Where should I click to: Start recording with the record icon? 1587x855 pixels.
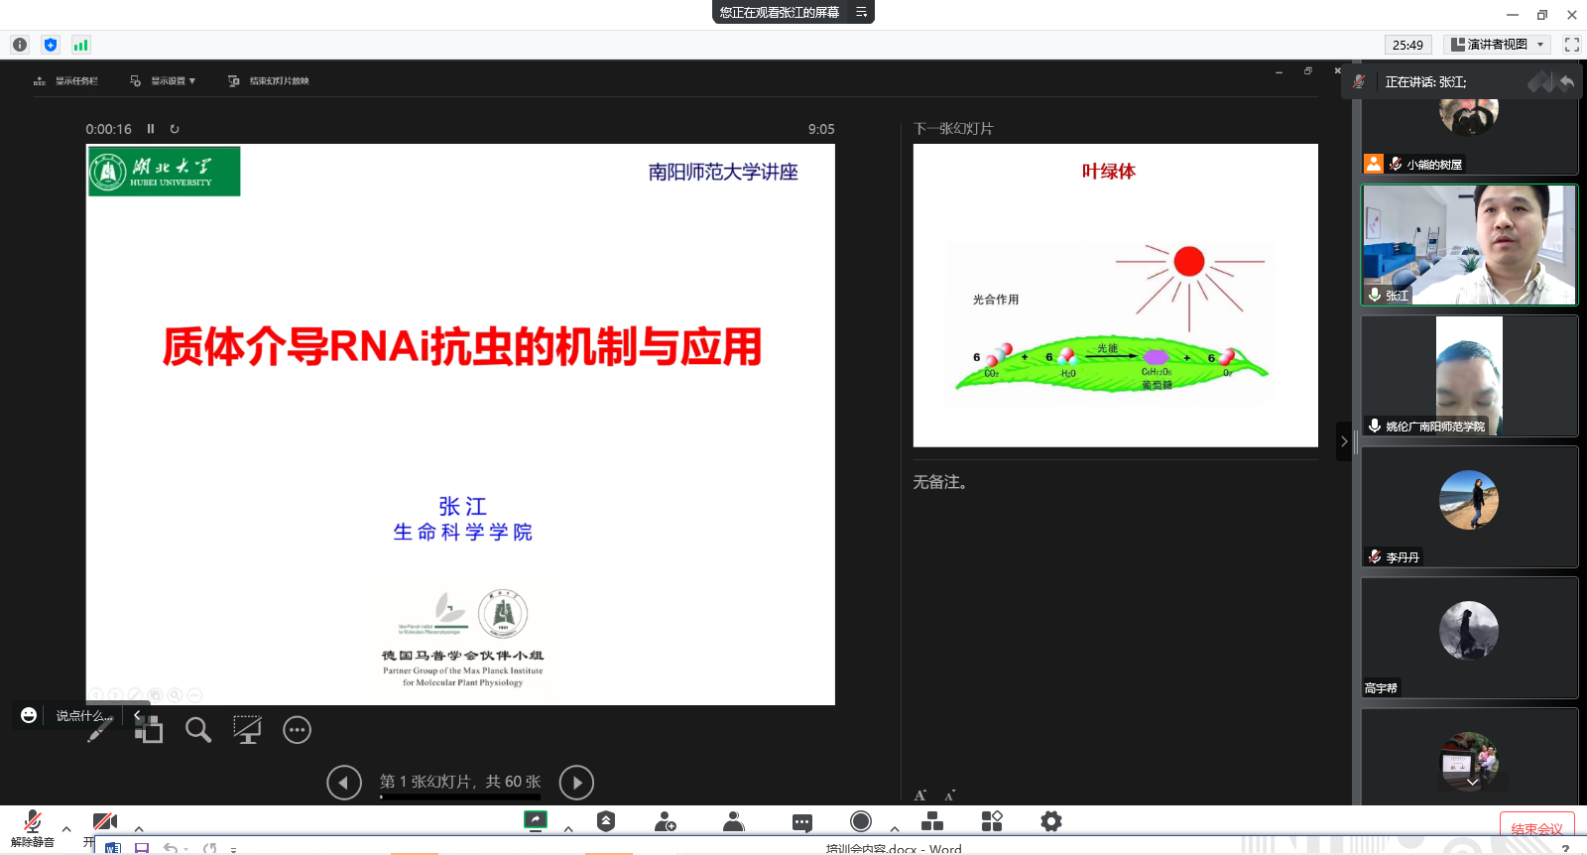pyautogui.click(x=861, y=821)
